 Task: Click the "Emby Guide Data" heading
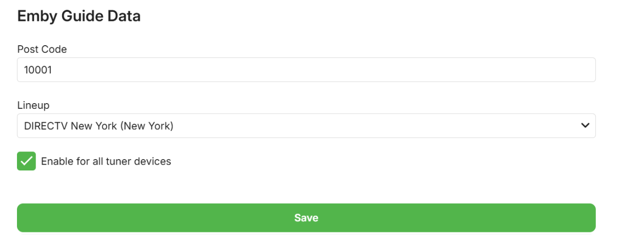pos(79,16)
